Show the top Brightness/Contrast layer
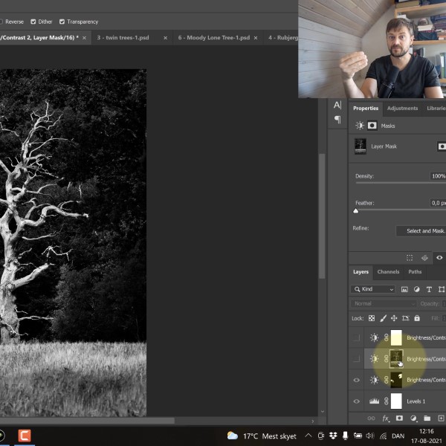446x446 pixels. 356,337
